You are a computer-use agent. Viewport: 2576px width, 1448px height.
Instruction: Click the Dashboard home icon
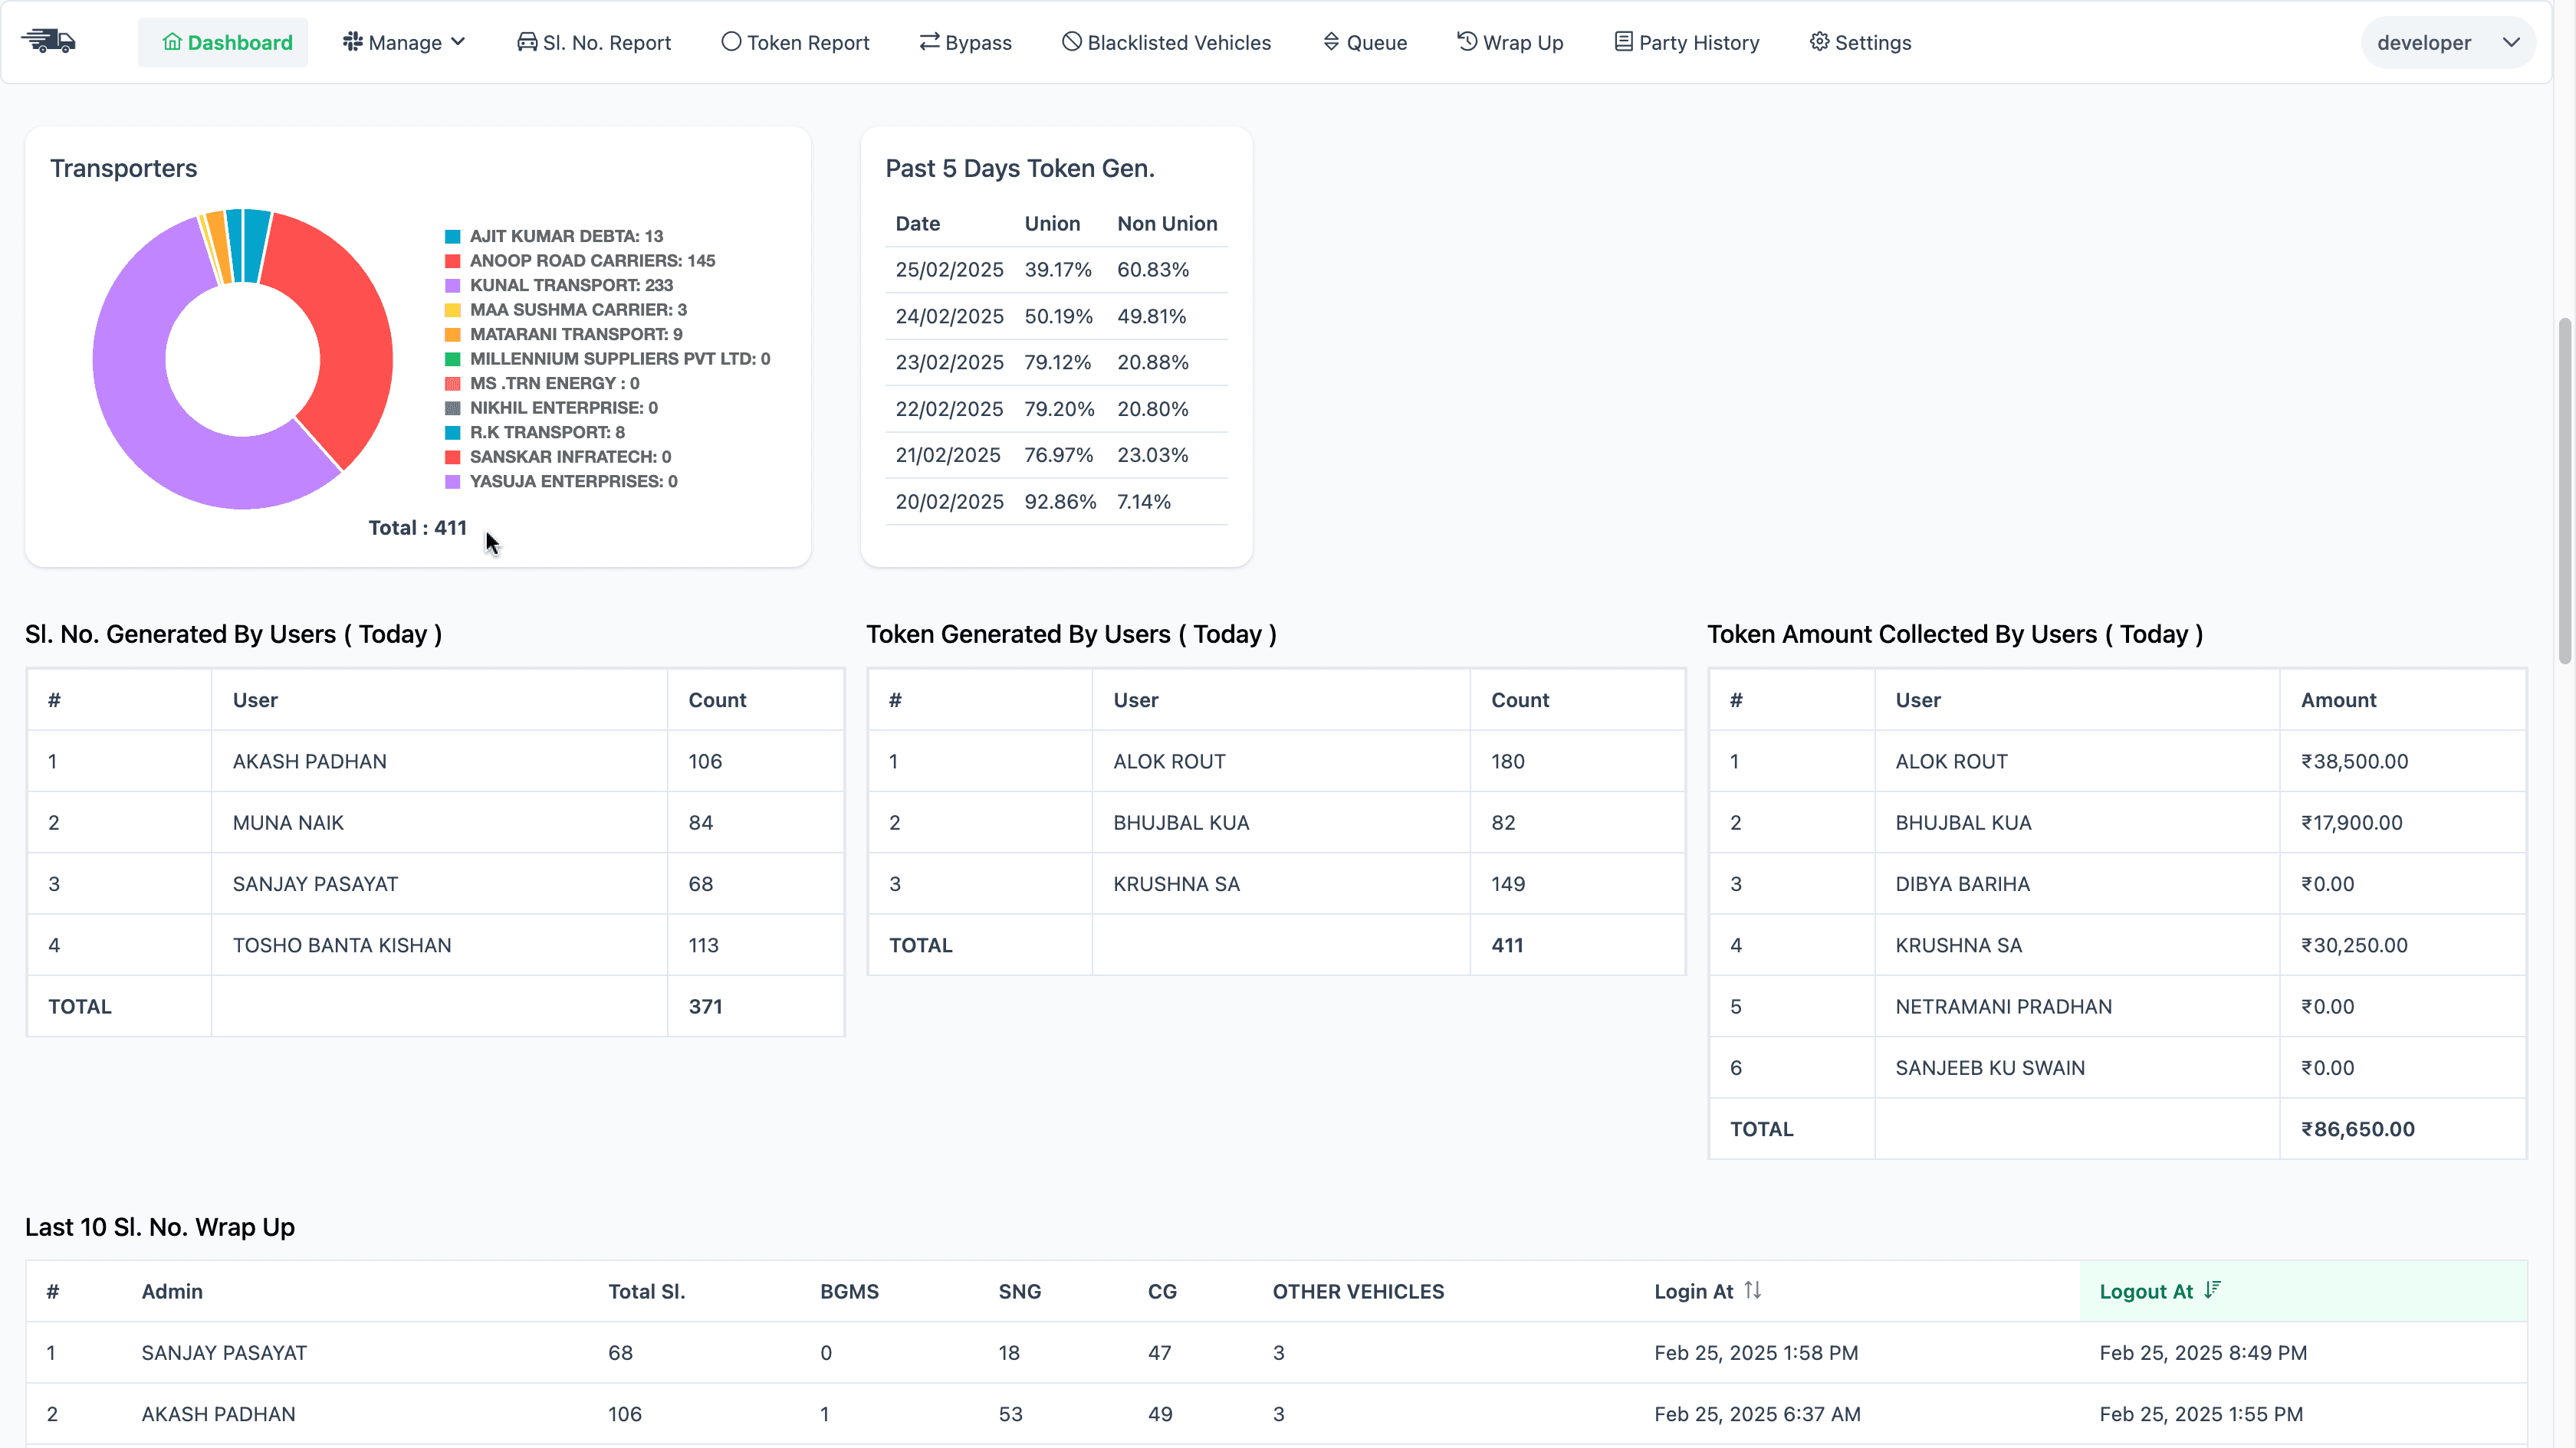[x=172, y=42]
